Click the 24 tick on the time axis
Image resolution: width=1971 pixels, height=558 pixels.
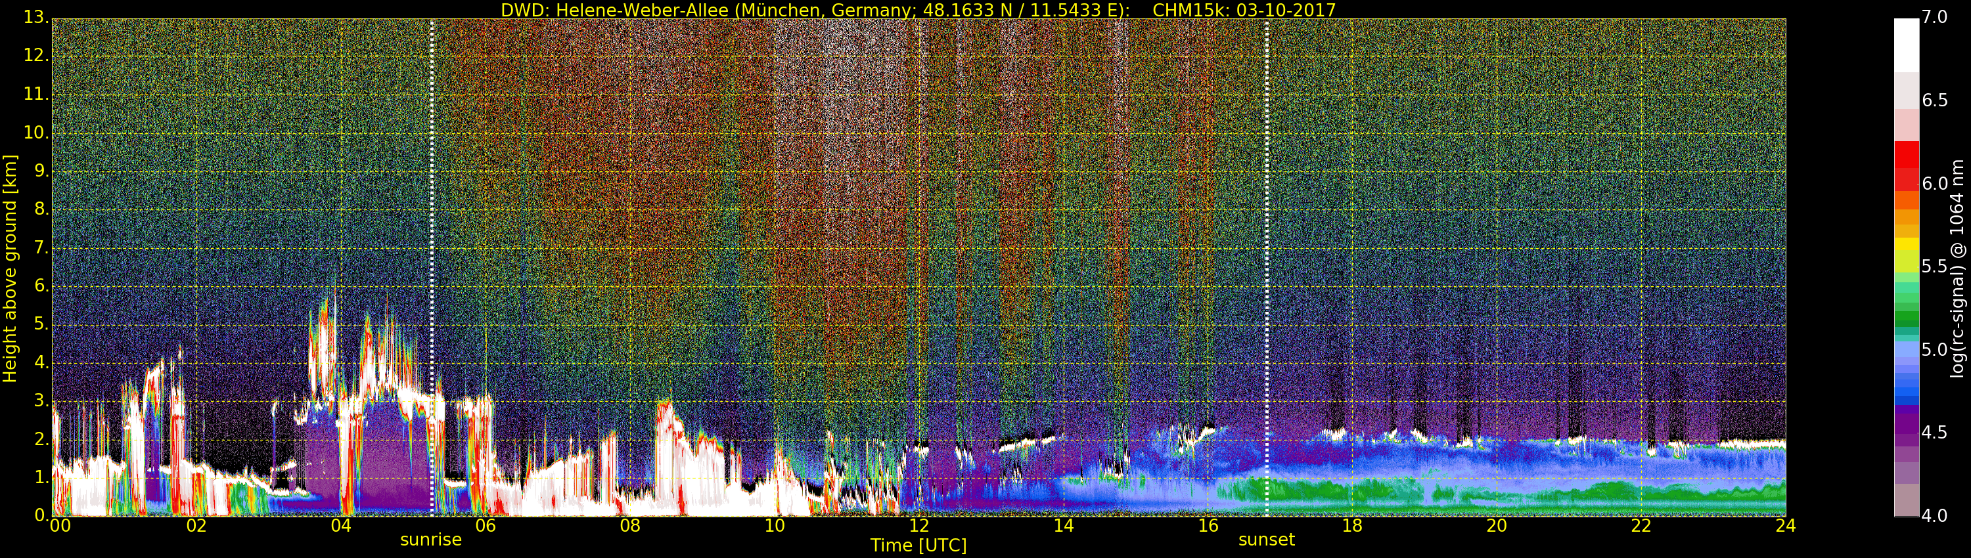1785,526
